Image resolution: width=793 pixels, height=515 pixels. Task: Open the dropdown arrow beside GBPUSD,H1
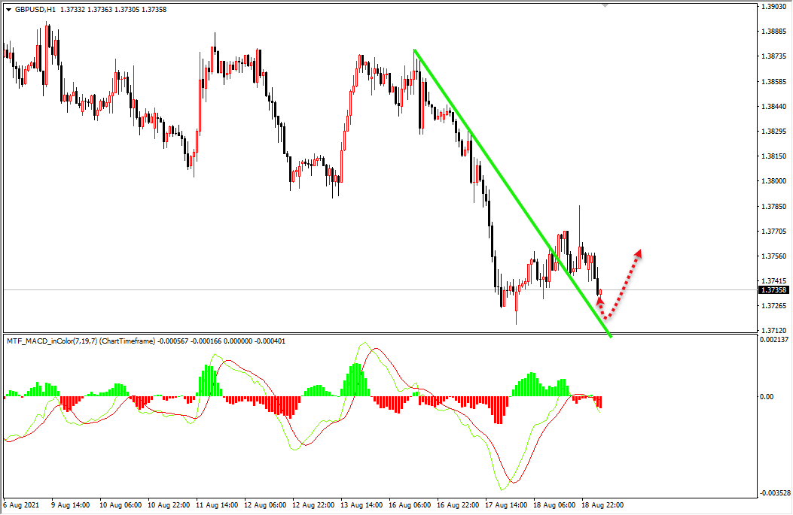point(8,10)
